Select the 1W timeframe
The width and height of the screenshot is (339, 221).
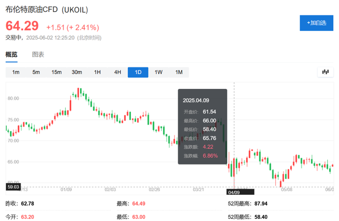[159, 72]
